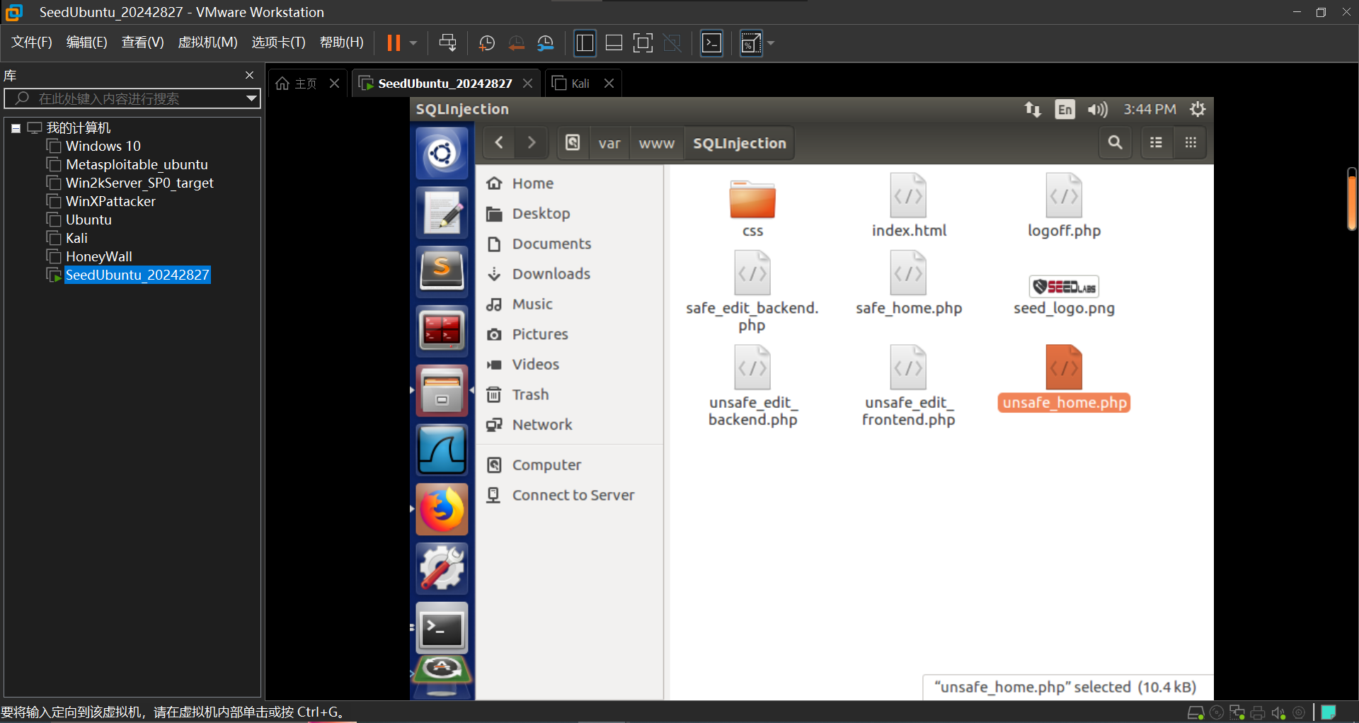The image size is (1359, 723).
Task: Open the Ubuntu sound volume indicator
Action: [x=1098, y=109]
